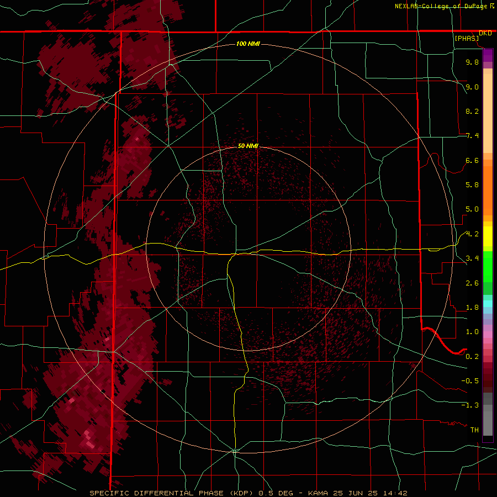This screenshot has width=497, height=497.
Task: Click the yellow band on the color scale
Action: [x=488, y=236]
